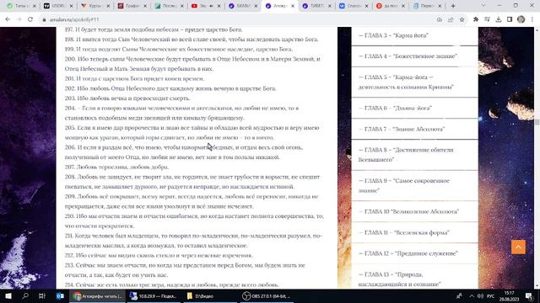Open Windows taskbar search

tap(25, 295)
